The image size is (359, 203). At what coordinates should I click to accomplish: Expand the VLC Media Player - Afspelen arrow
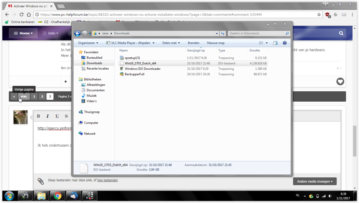[153, 43]
